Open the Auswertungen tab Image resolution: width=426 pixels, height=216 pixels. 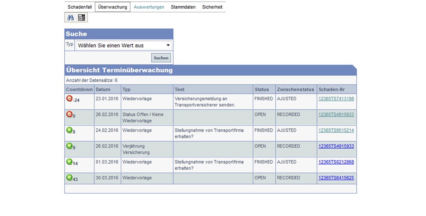coord(149,7)
